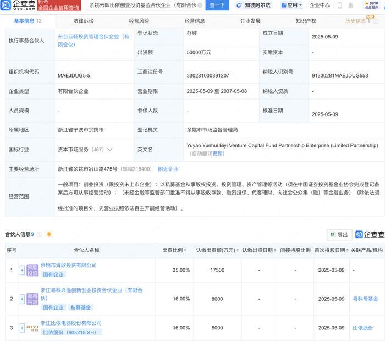Clear the search box with the x icon
Screen dimensions: 385x341
coord(200,5)
